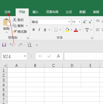The height and width of the screenshot is (104, 103).
Task: Expand the phonetic guide dropdown
Action: (91, 30)
